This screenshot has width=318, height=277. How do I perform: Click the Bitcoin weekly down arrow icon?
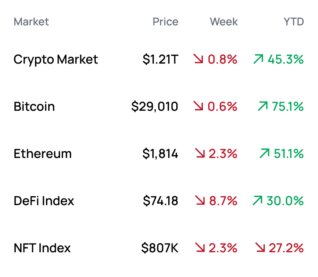pos(199,107)
